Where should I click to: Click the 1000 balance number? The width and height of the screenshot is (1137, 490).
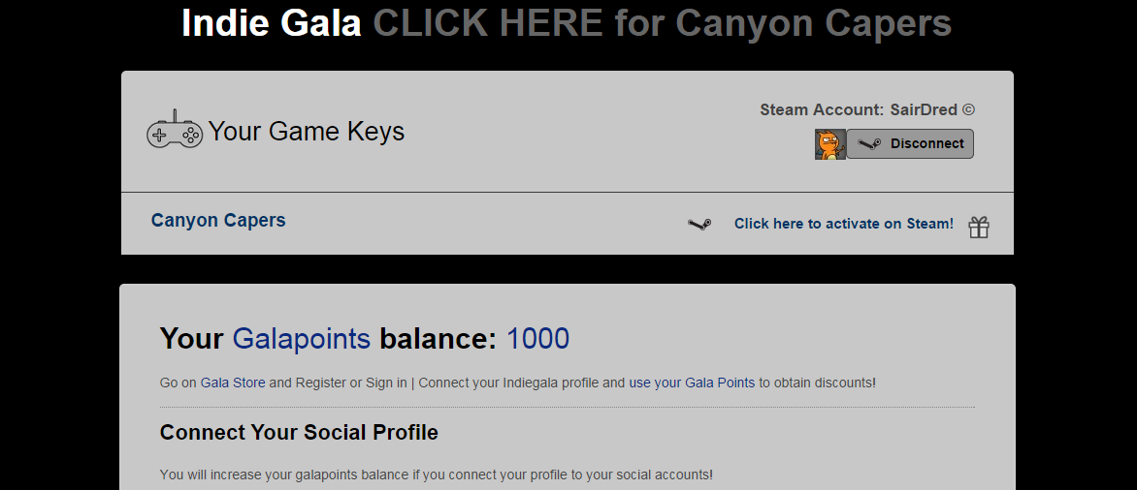537,339
